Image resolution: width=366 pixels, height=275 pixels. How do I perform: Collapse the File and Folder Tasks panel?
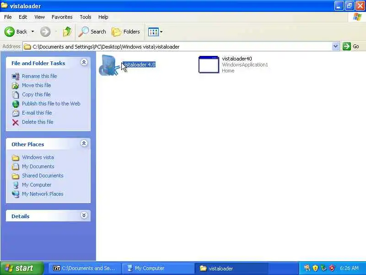point(84,62)
